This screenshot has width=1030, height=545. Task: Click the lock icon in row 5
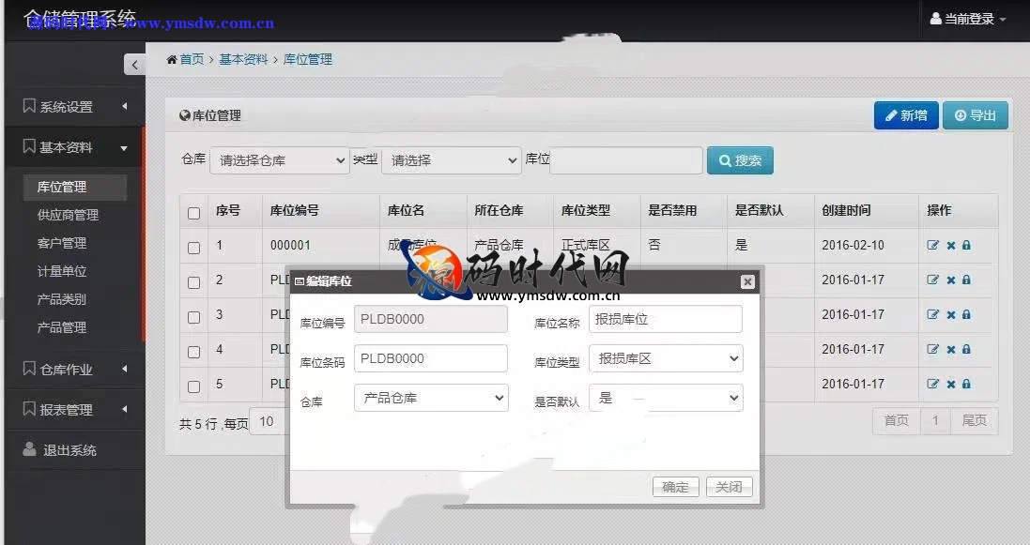tap(966, 385)
